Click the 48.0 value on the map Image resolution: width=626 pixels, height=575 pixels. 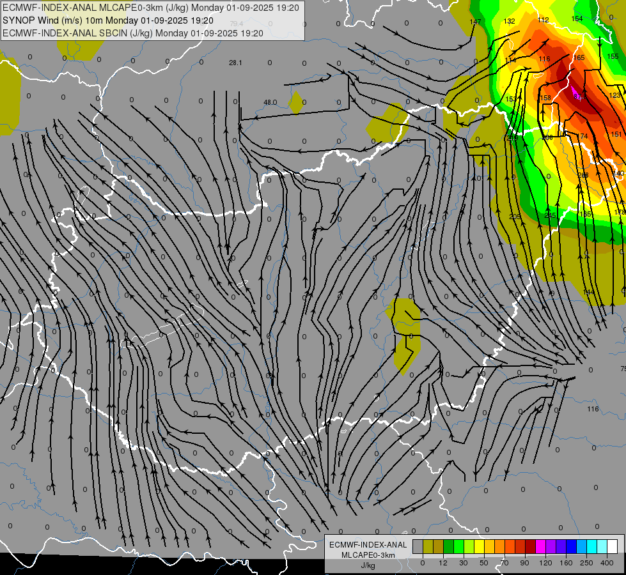click(x=270, y=103)
